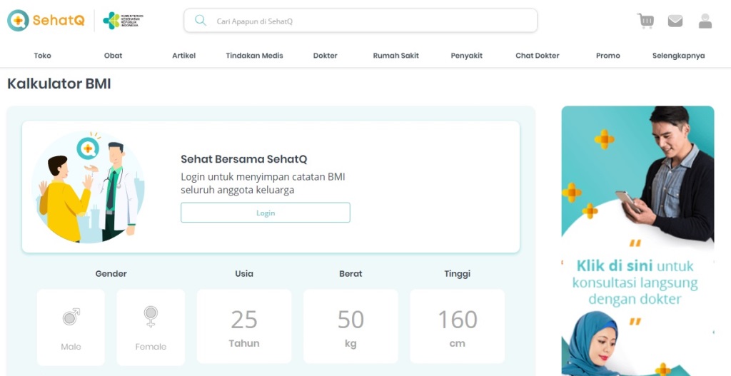The height and width of the screenshot is (376, 731).
Task: Click the Berat weight field
Action: 351,326
